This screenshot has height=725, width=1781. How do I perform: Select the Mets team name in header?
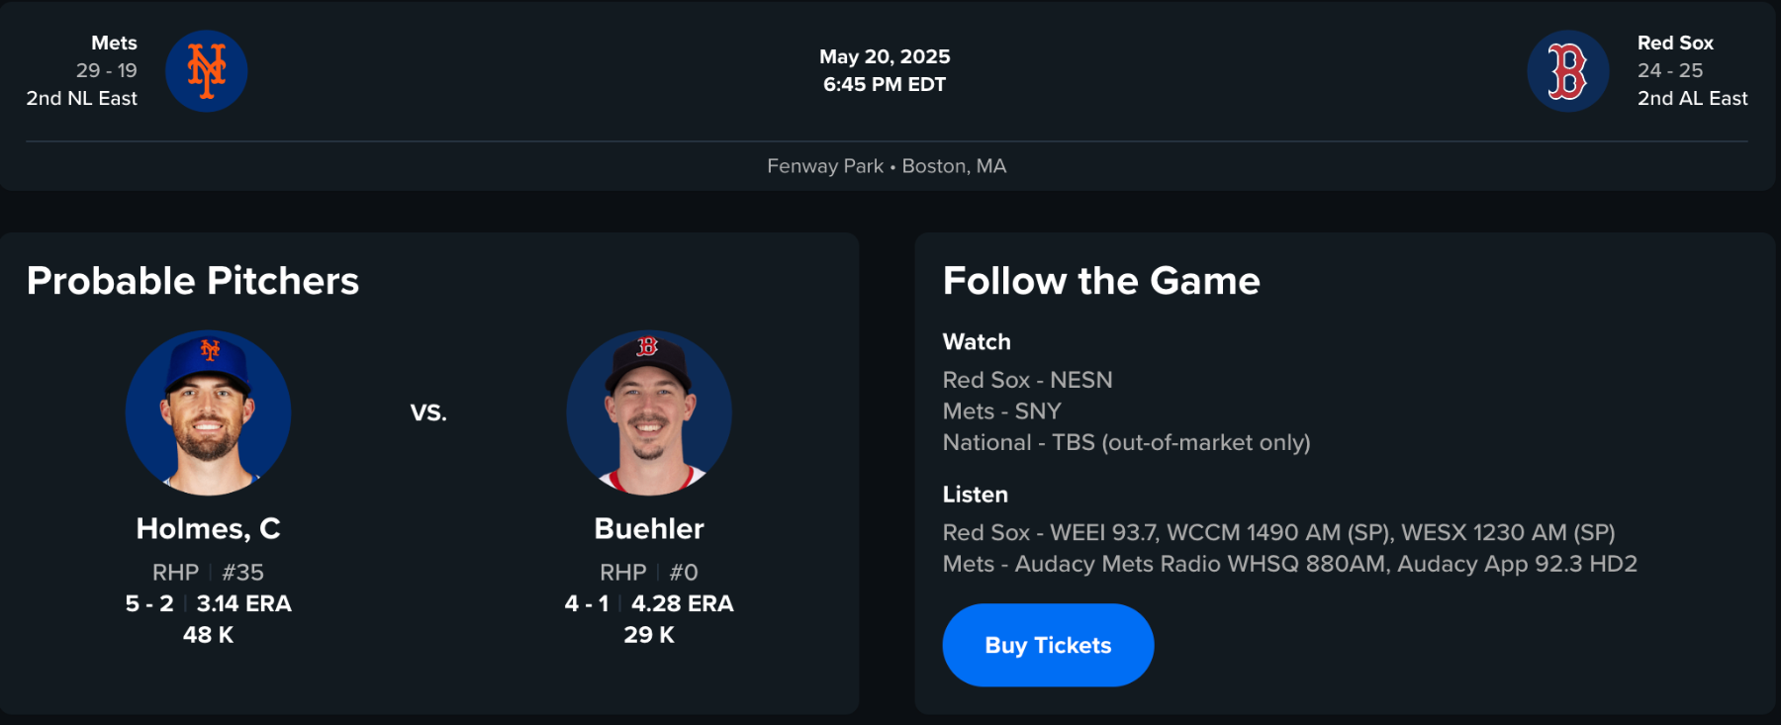click(114, 43)
